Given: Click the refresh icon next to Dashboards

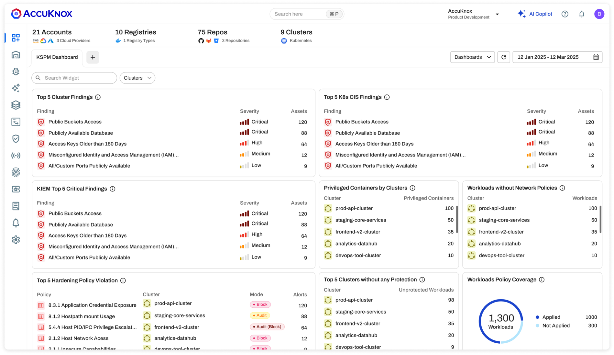Looking at the screenshot, I should pyautogui.click(x=504, y=57).
